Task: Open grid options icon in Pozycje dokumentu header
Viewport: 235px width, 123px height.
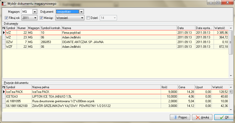Action: [x=4, y=87]
